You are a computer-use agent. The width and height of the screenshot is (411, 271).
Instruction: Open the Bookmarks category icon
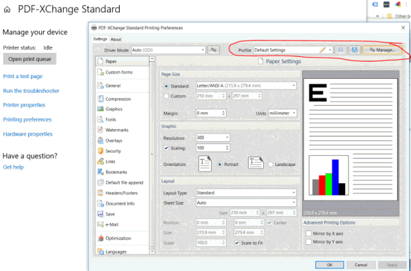[101, 172]
